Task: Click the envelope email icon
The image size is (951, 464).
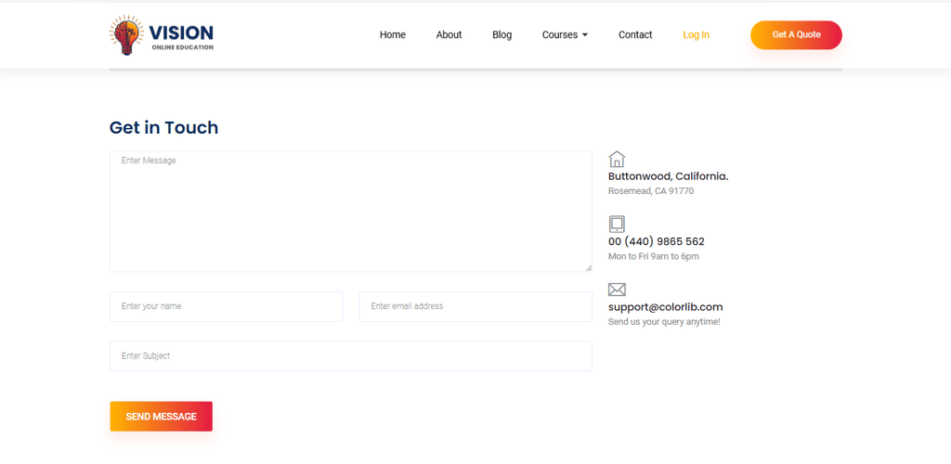Action: 617,290
